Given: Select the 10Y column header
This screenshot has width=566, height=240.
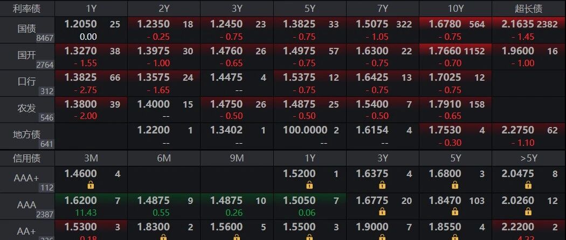Looking at the screenshot, I should pos(455,9).
